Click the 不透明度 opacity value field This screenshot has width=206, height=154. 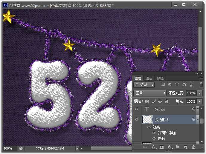(x=191, y=93)
